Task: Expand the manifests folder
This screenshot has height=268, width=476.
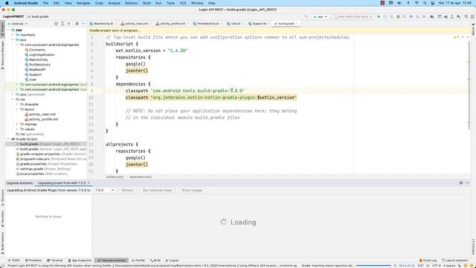Action: click(13, 35)
